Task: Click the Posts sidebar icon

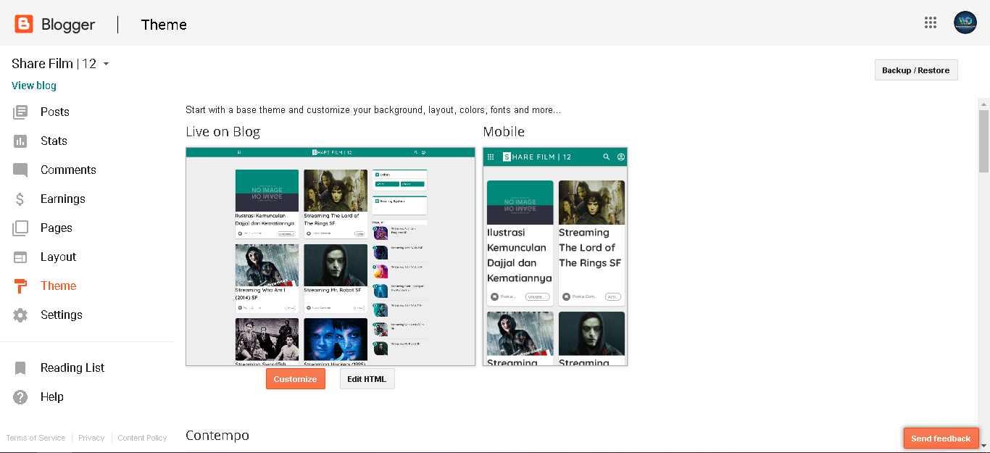Action: click(x=20, y=112)
